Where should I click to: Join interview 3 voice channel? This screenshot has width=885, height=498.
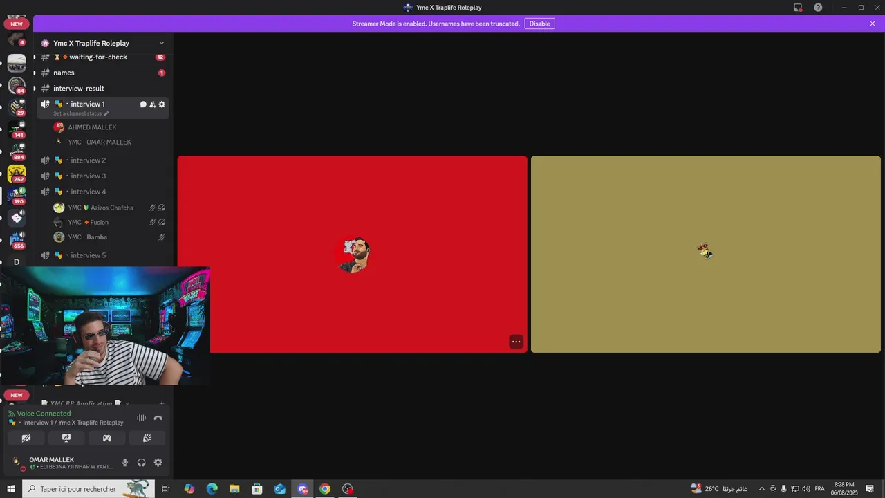point(102,176)
